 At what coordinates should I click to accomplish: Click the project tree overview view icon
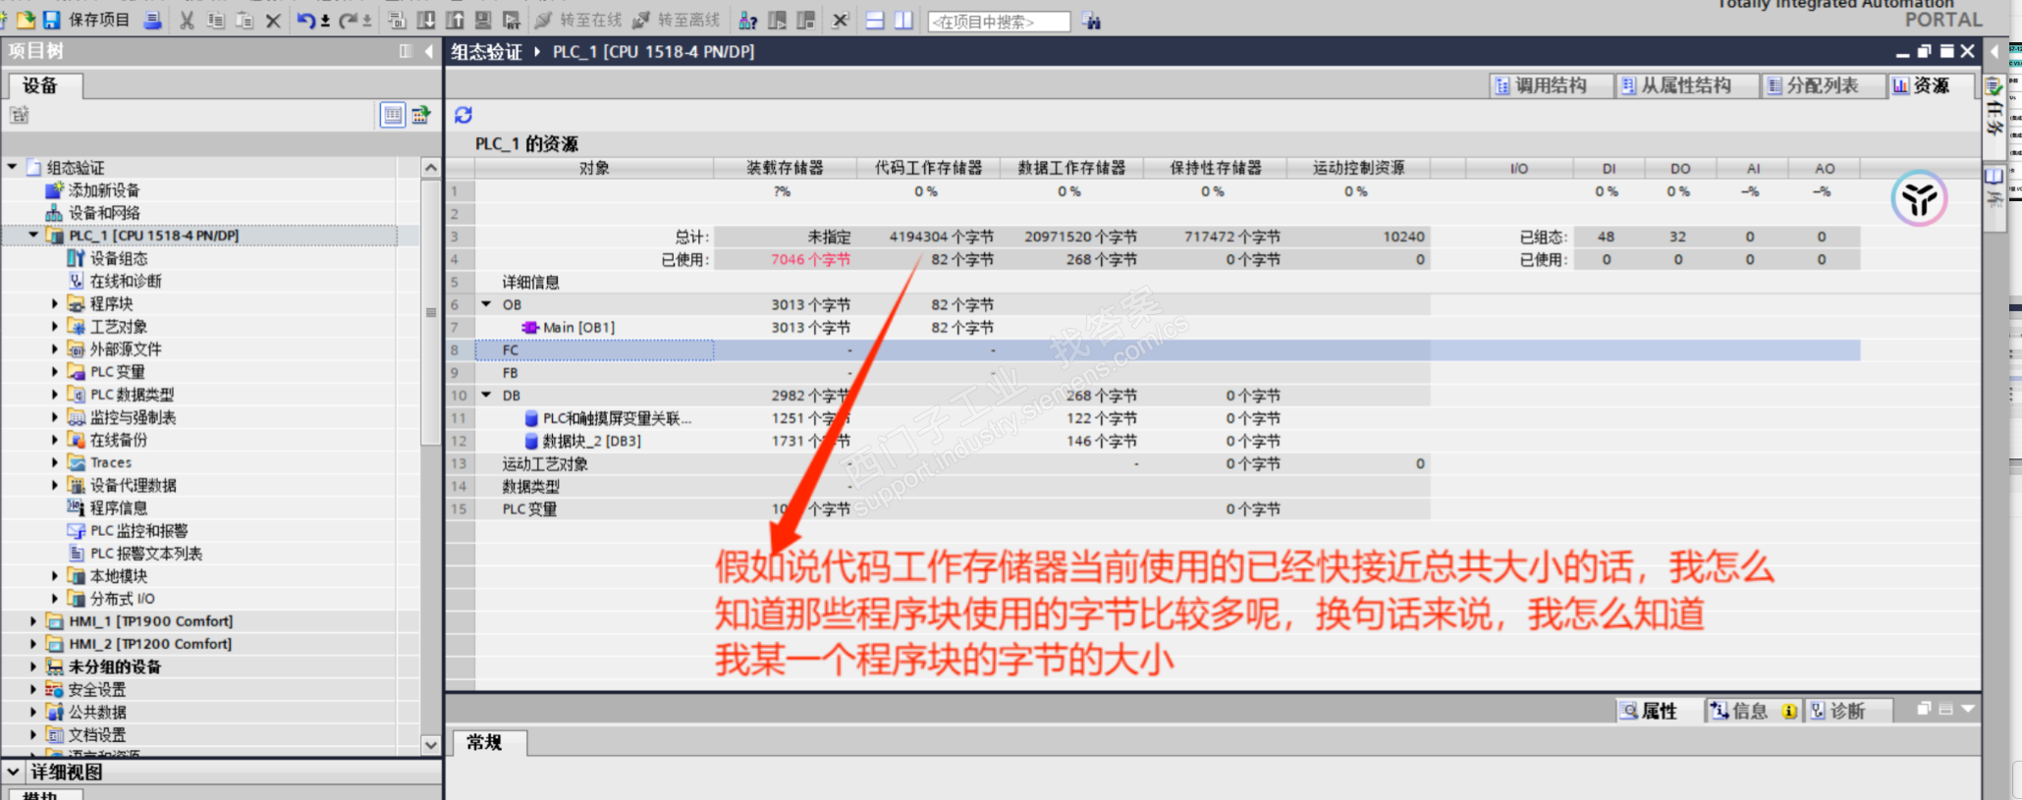393,115
